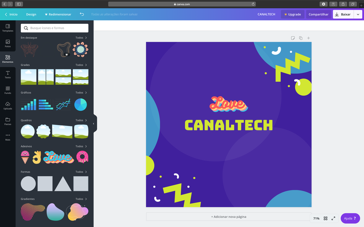
Task: Expand Todos for Quadros
Action: [81, 121]
